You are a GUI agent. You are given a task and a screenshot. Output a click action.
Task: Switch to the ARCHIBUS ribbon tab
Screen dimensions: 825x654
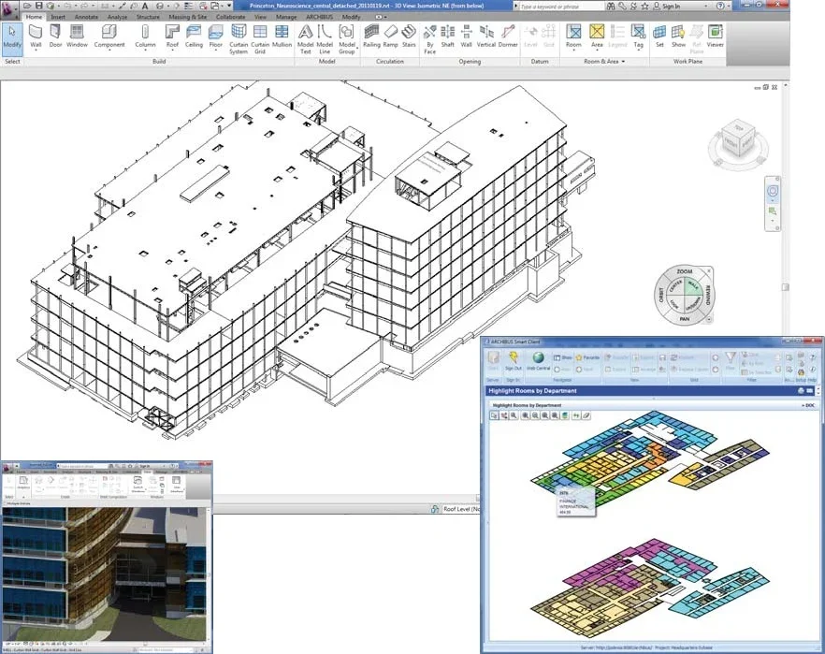pyautogui.click(x=319, y=17)
